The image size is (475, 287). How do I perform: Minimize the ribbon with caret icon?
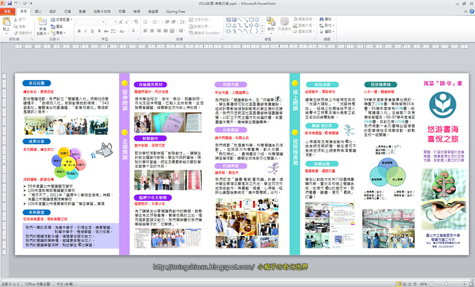pyautogui.click(x=466, y=12)
